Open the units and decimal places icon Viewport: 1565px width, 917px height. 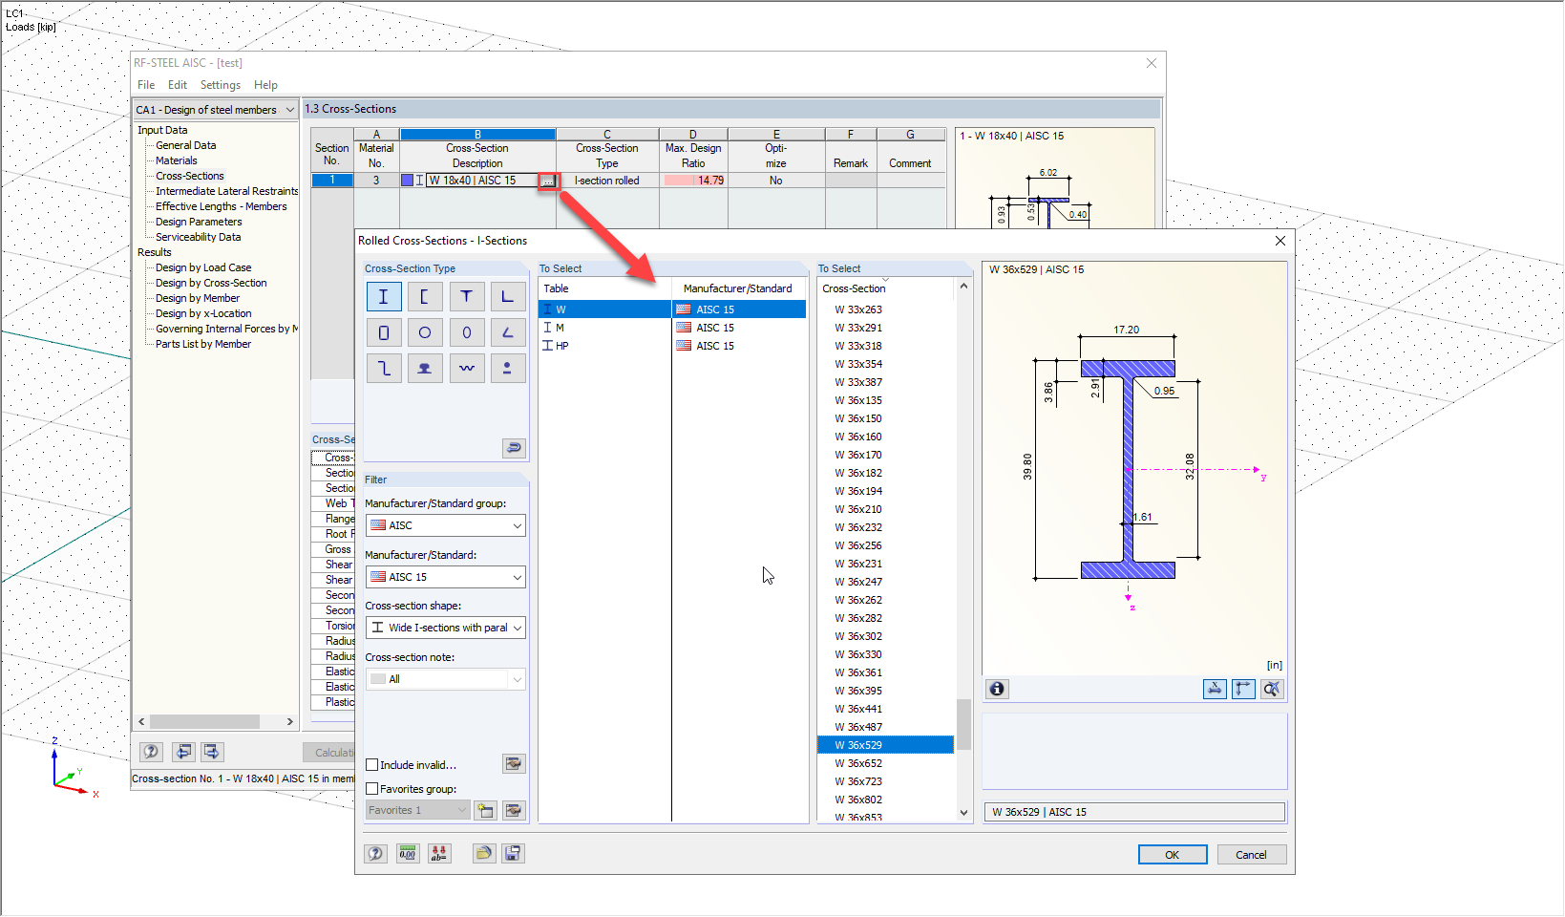tap(408, 853)
